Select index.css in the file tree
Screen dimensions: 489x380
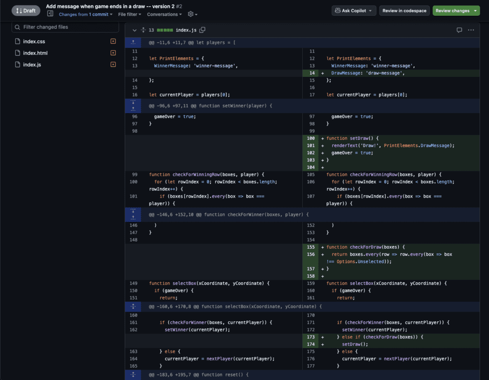[x=34, y=42]
